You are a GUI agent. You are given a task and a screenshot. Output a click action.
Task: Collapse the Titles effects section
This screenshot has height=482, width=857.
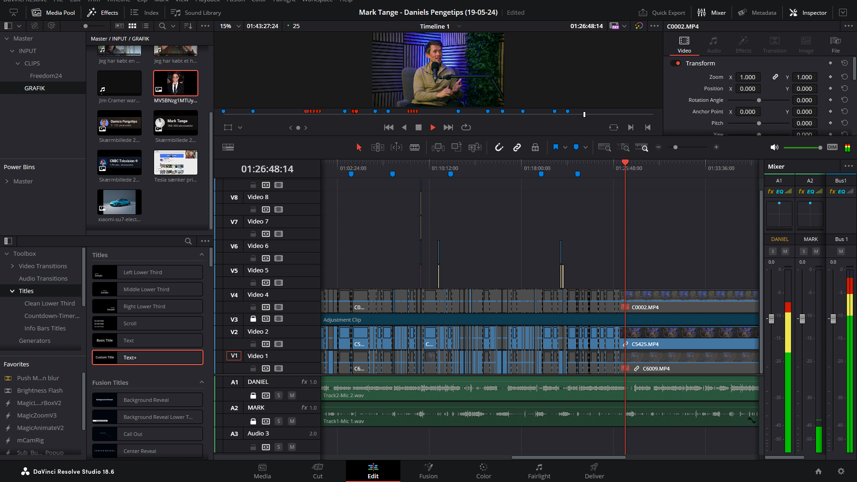(x=202, y=254)
